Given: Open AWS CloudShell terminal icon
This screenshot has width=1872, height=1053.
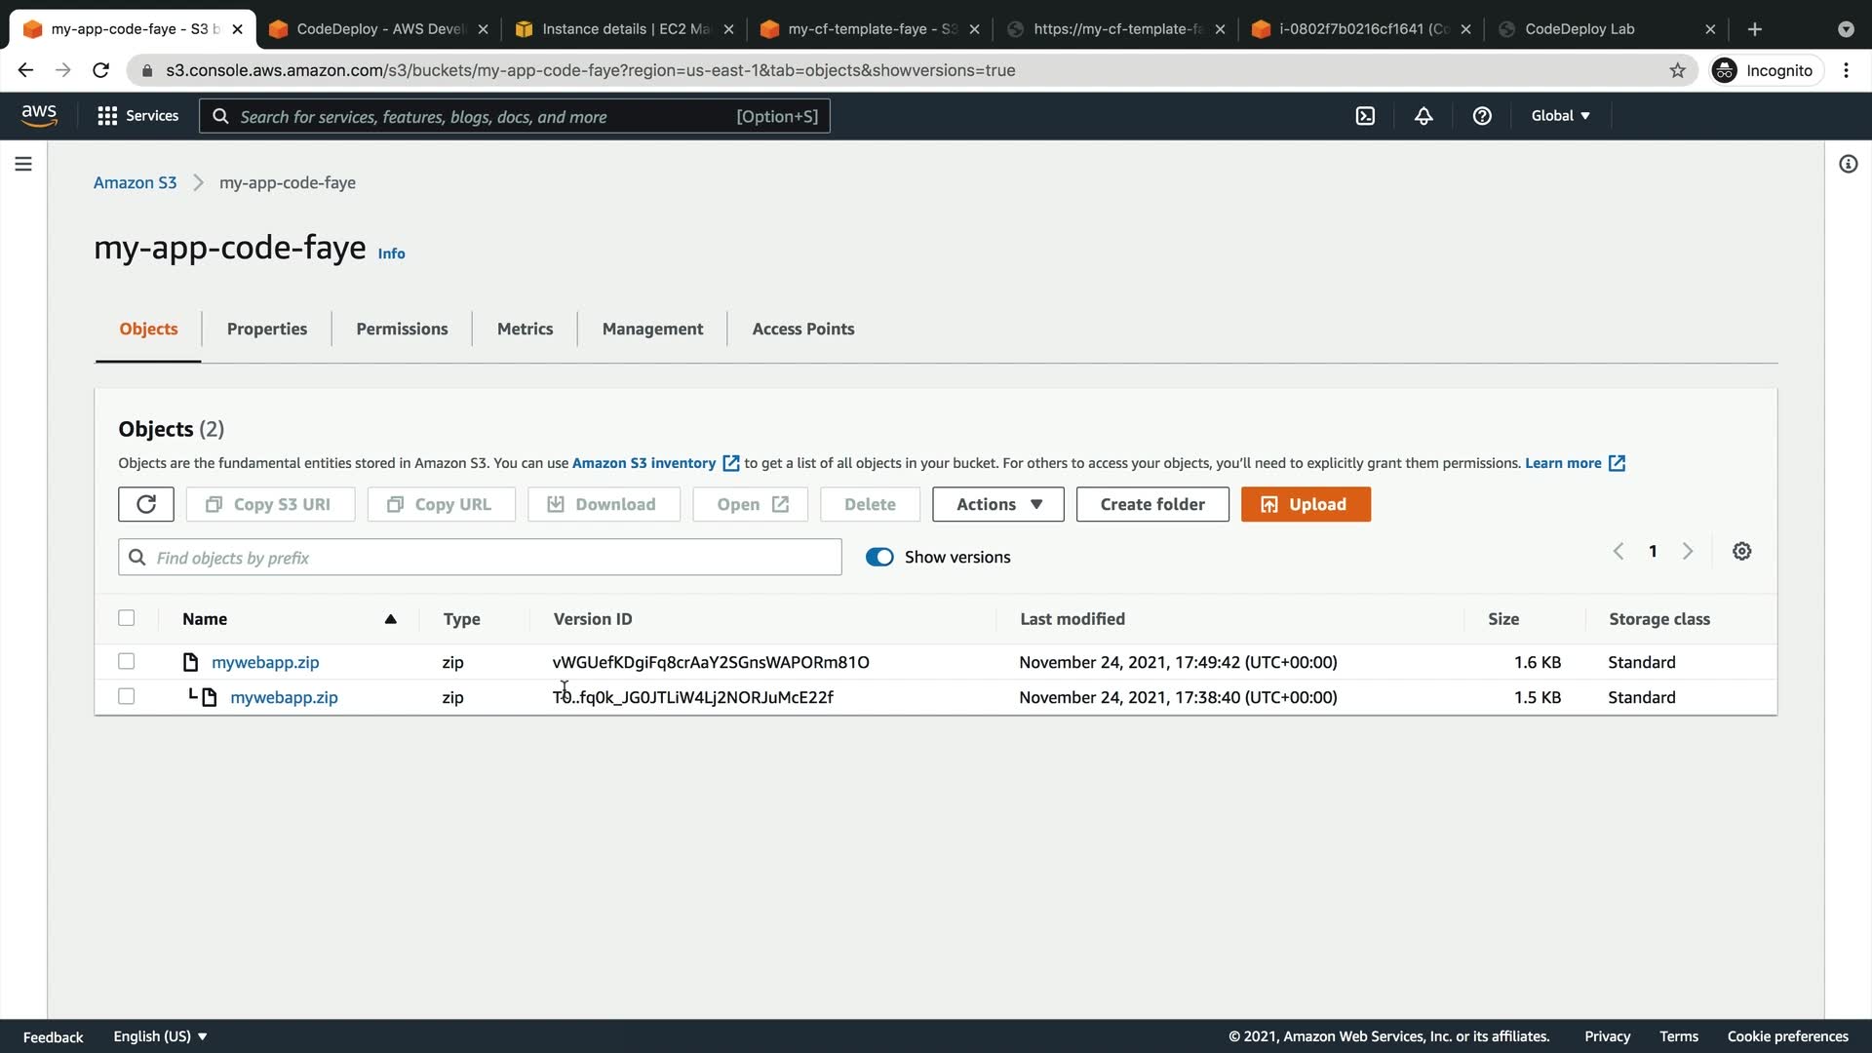Looking at the screenshot, I should tap(1365, 116).
